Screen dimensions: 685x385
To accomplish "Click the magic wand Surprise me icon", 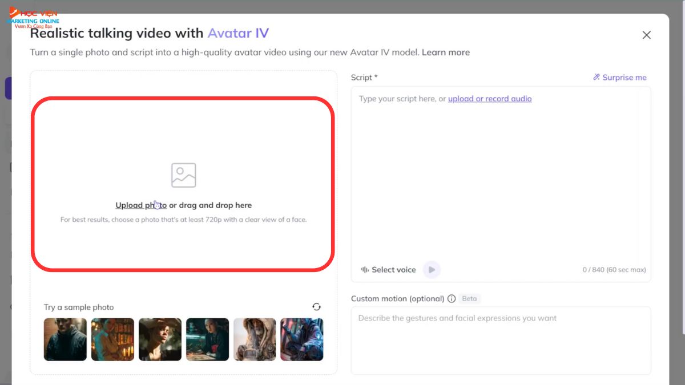I will tap(597, 78).
